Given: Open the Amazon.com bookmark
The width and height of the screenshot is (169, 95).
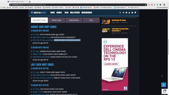Looking at the screenshot, I should (134, 8).
